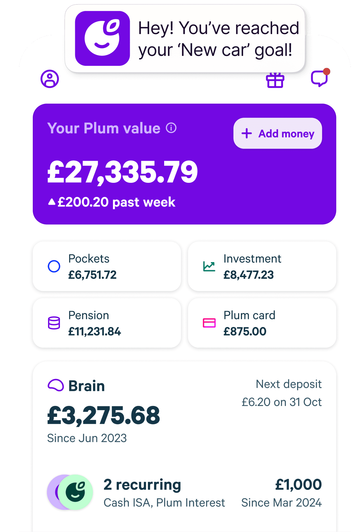The width and height of the screenshot is (357, 532).
Task: Click the Pockets circle icon
Action: coord(54,266)
